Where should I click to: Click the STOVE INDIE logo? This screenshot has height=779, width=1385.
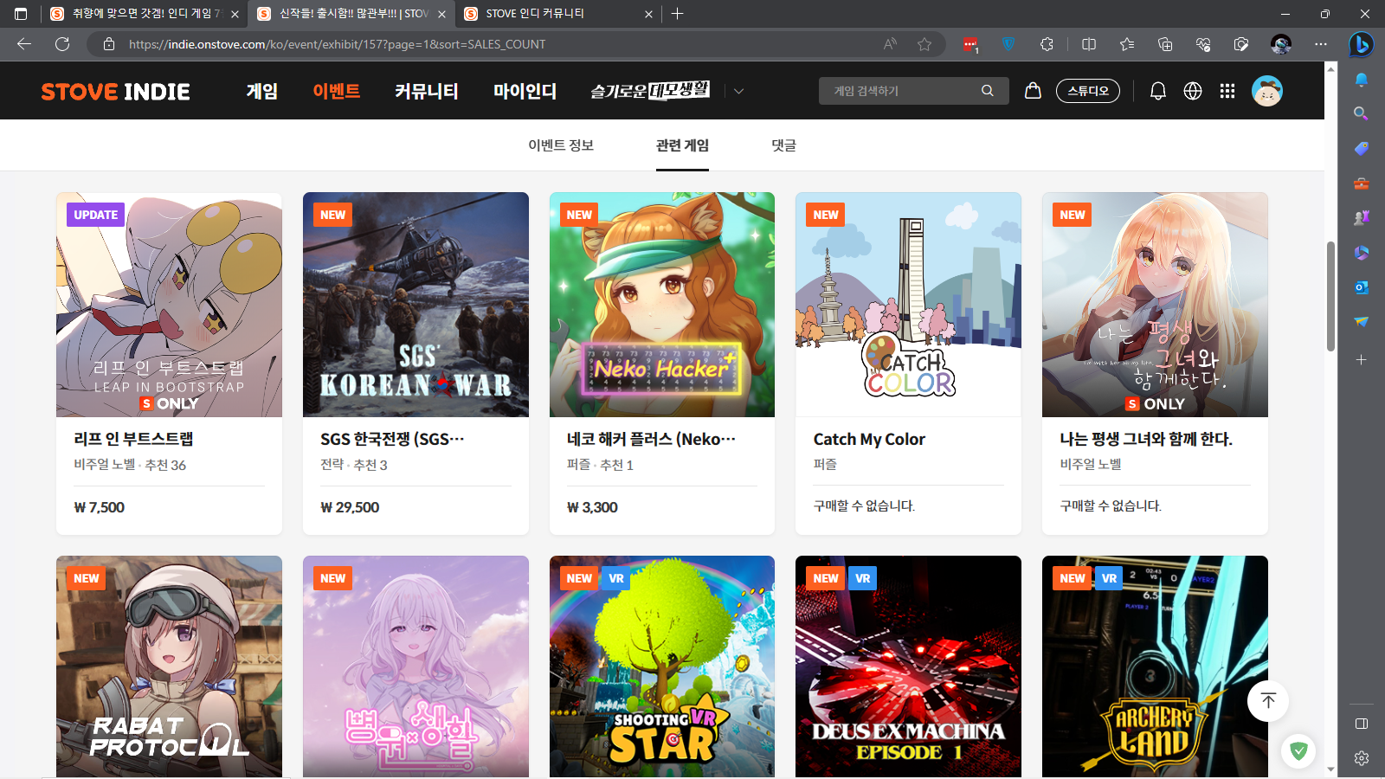click(116, 92)
